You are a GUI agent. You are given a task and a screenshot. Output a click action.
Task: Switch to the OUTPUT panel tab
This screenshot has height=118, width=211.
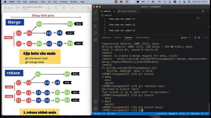(x=118, y=38)
